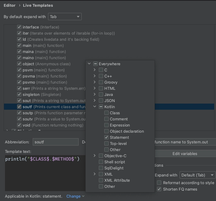Check the Kotlin context checkbox
The image size is (216, 201).
[101, 107]
